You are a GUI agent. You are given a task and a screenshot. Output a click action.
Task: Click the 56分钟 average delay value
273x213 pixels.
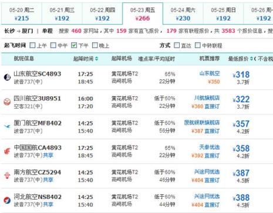coord(167,131)
